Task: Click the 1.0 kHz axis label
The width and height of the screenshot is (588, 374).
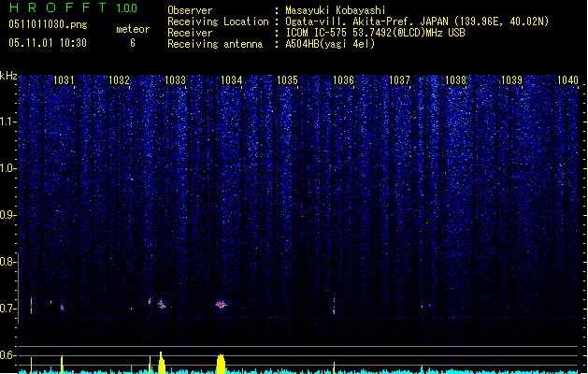Action: point(8,168)
